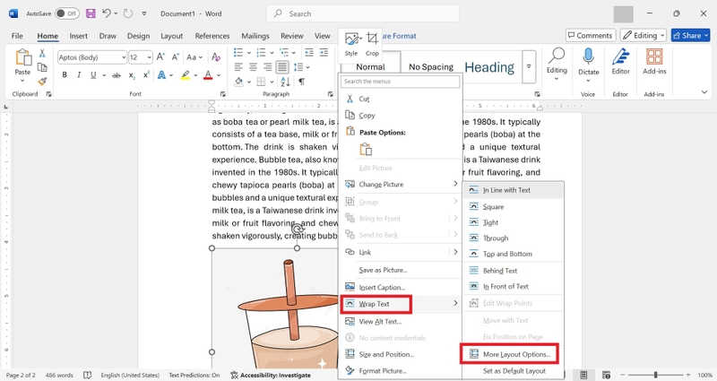
Task: Click the Paste clipboard icon in ribbon
Action: pos(23,58)
